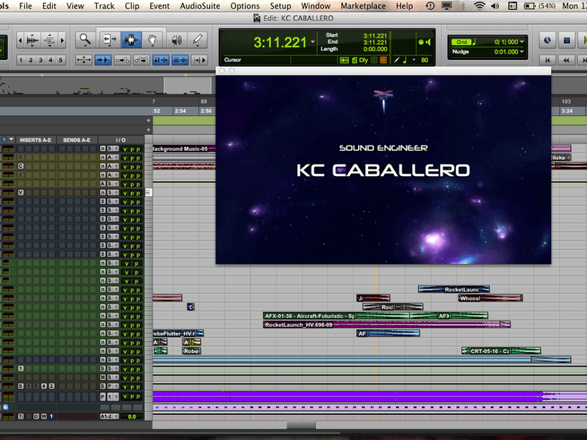This screenshot has height=440, width=587.
Task: Click the Time Machine menu bar icon
Action: 430,6
